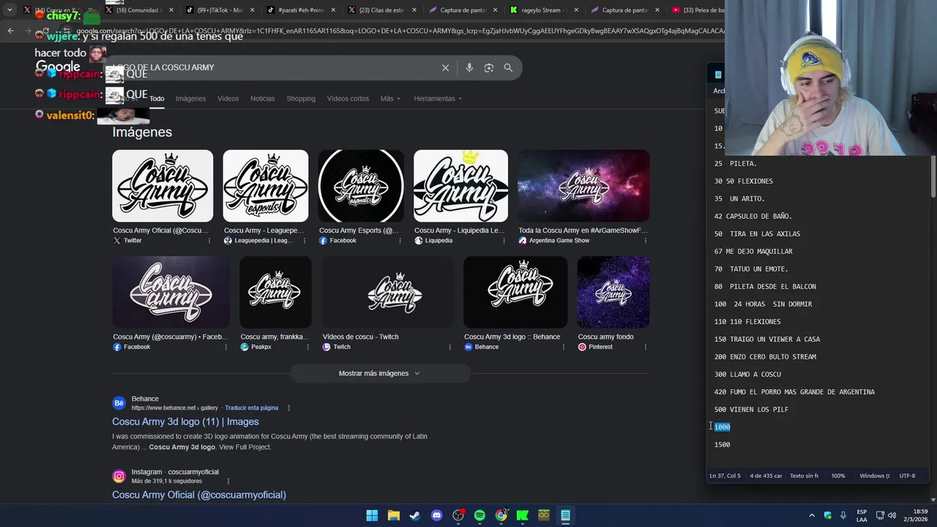Open the microphone tray icon
This screenshot has width=937, height=527.
click(x=843, y=515)
